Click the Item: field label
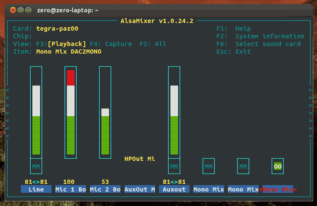The height and width of the screenshot is (206, 317). coord(23,51)
